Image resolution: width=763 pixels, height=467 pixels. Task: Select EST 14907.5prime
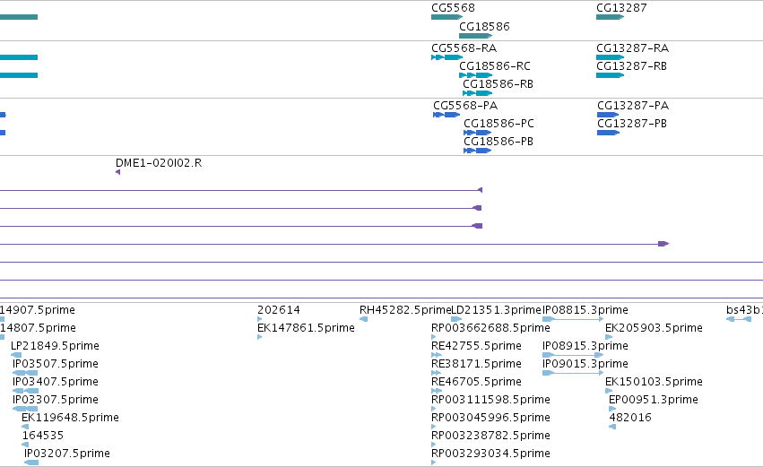(38, 310)
